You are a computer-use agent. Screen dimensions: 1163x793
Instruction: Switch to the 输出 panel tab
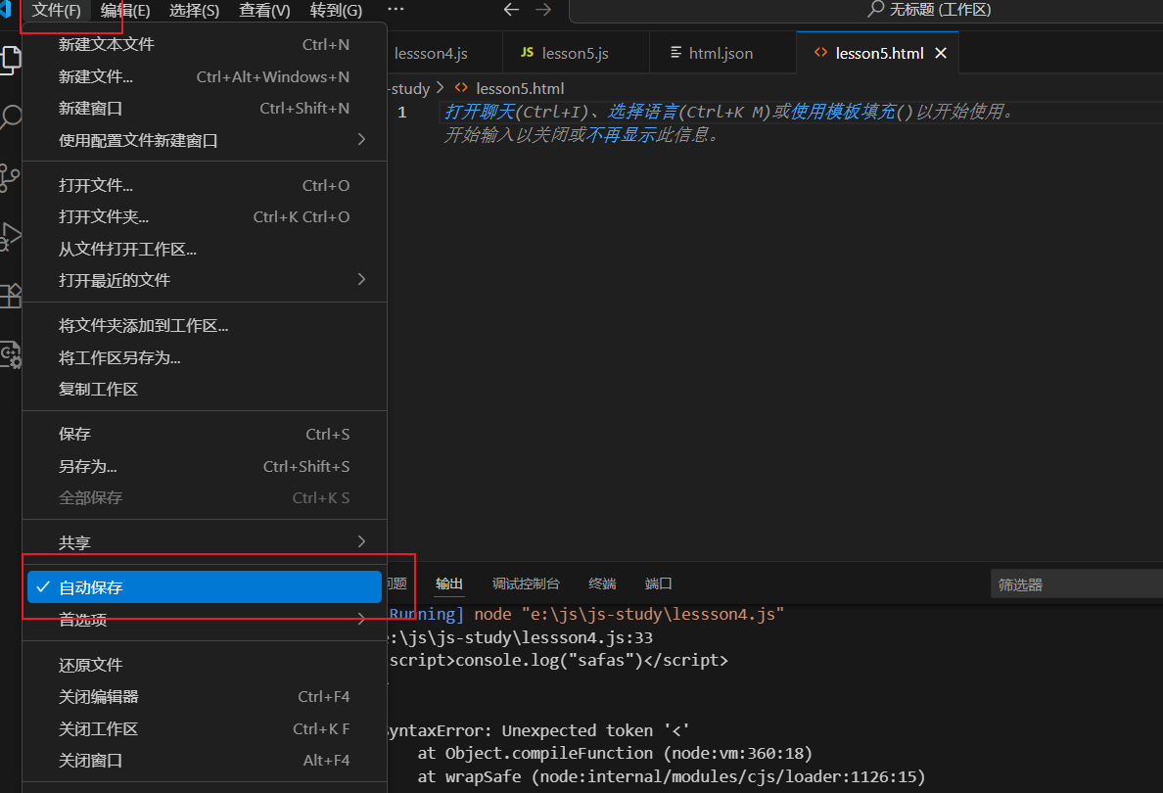(x=448, y=583)
